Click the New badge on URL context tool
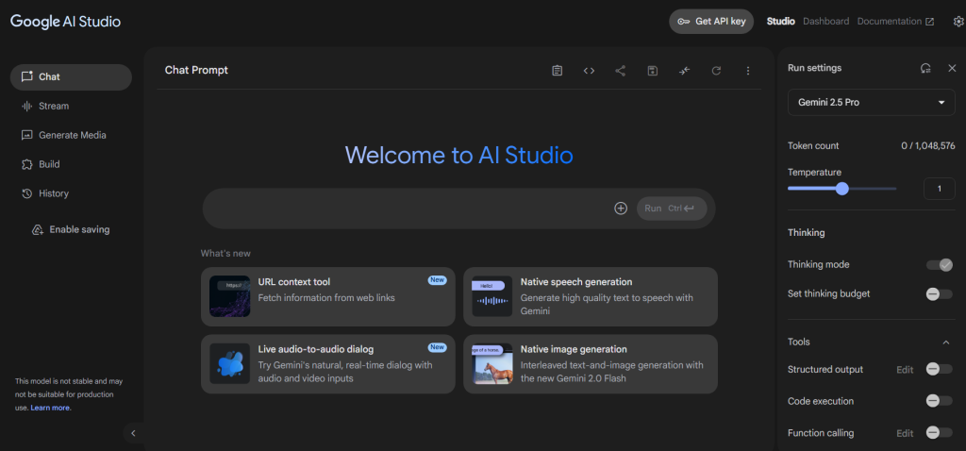Viewport: 966px width, 451px height. tap(438, 279)
